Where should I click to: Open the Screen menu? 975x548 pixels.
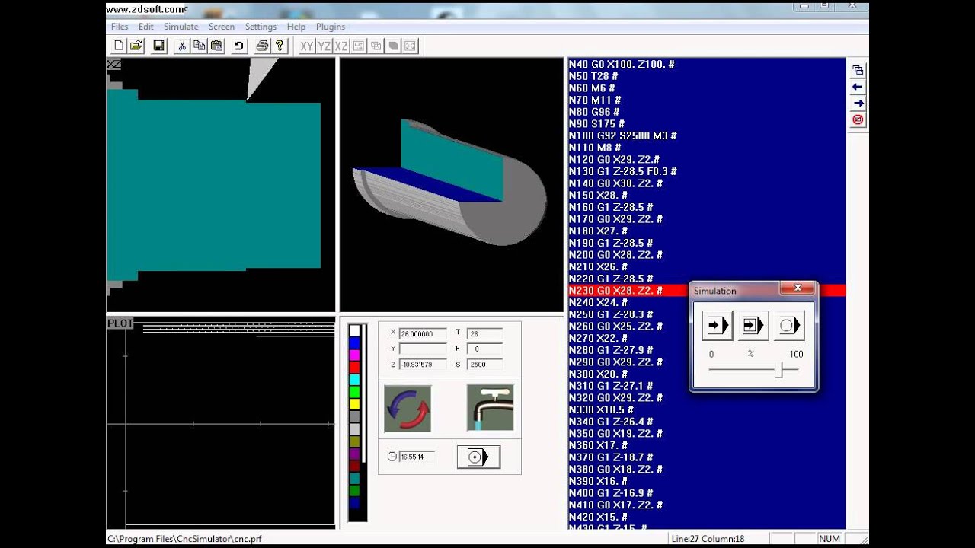point(222,27)
